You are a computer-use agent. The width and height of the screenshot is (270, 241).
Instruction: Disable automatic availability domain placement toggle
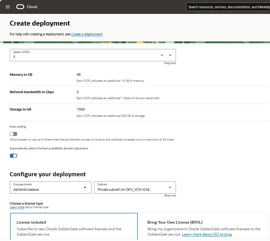[13, 156]
